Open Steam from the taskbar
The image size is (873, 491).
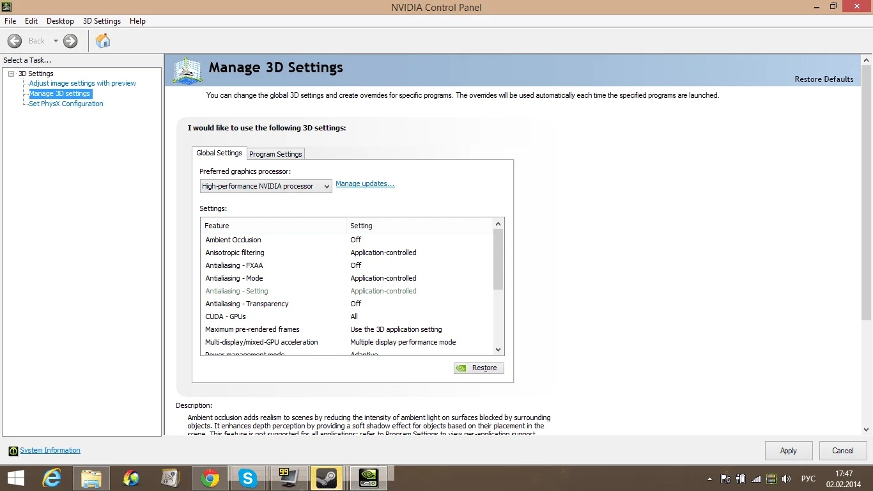click(x=327, y=478)
